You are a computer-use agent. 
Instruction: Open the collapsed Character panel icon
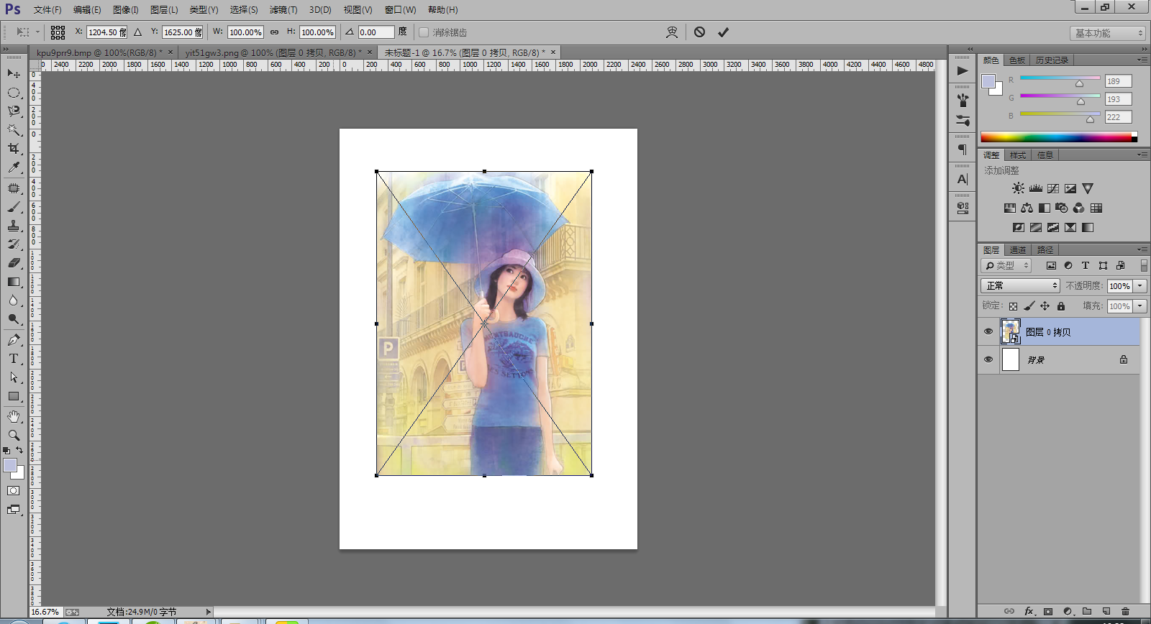(x=963, y=179)
